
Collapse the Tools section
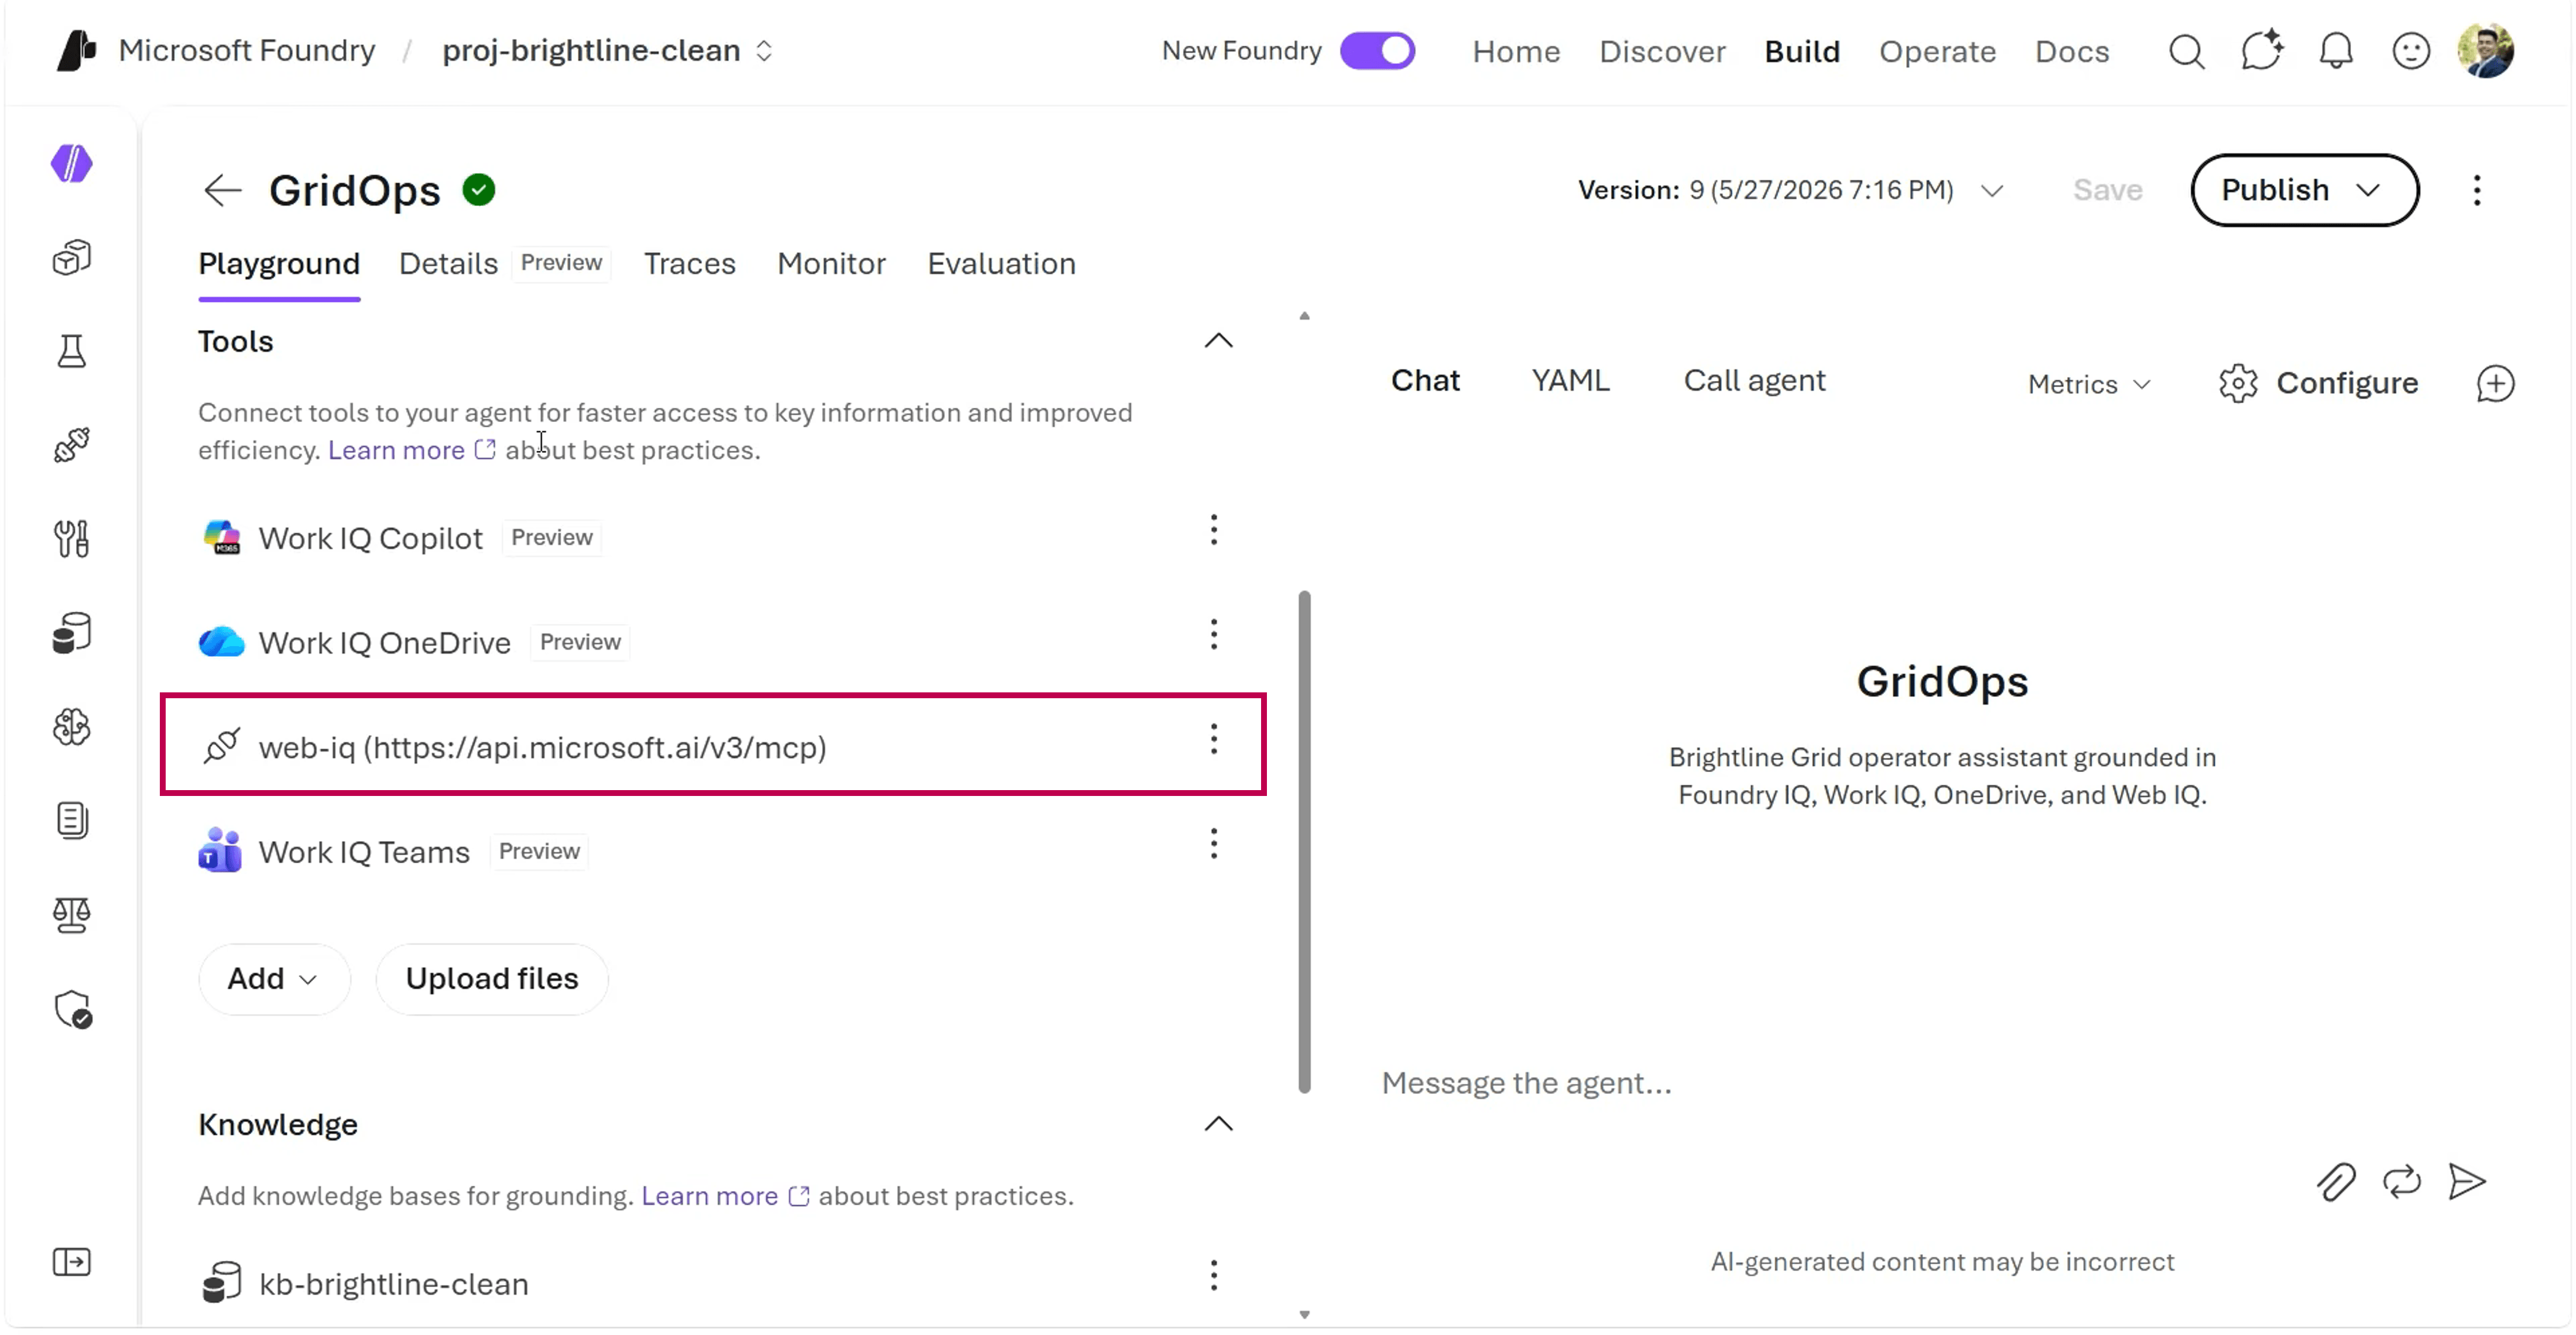pos(1218,342)
